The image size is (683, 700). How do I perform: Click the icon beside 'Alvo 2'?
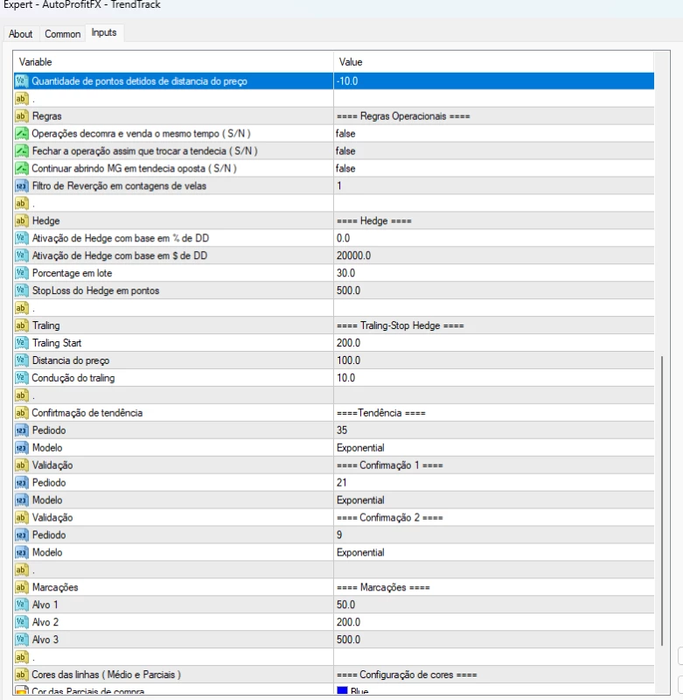[22, 622]
